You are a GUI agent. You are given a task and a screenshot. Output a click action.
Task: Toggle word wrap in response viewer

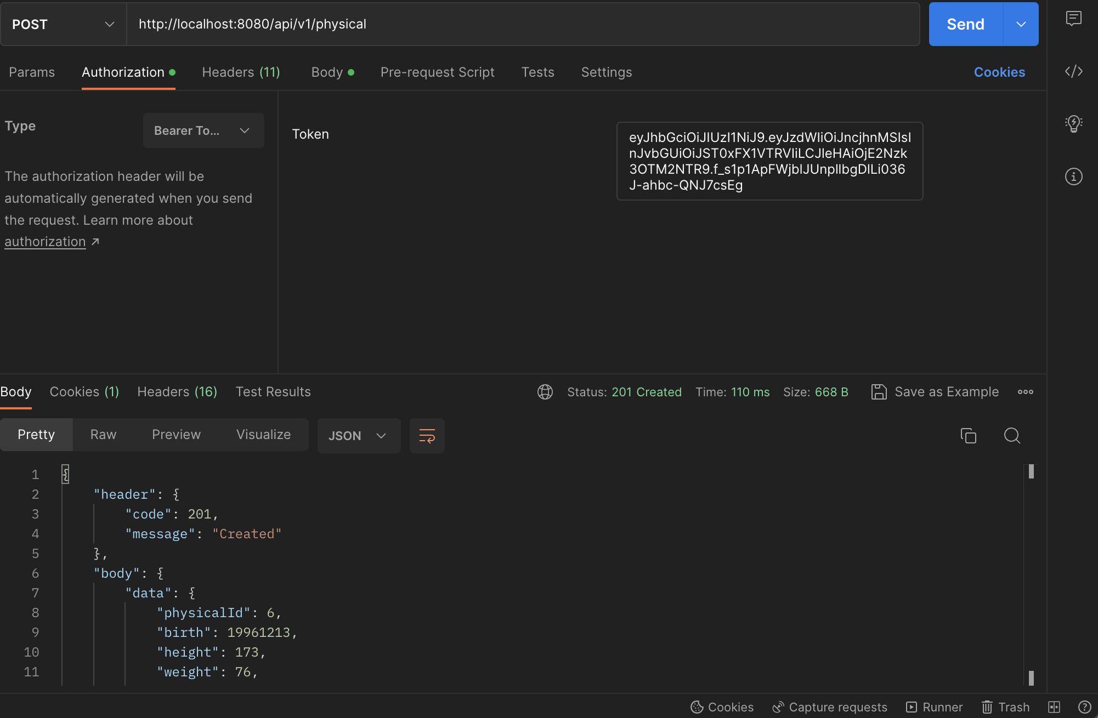click(x=427, y=436)
